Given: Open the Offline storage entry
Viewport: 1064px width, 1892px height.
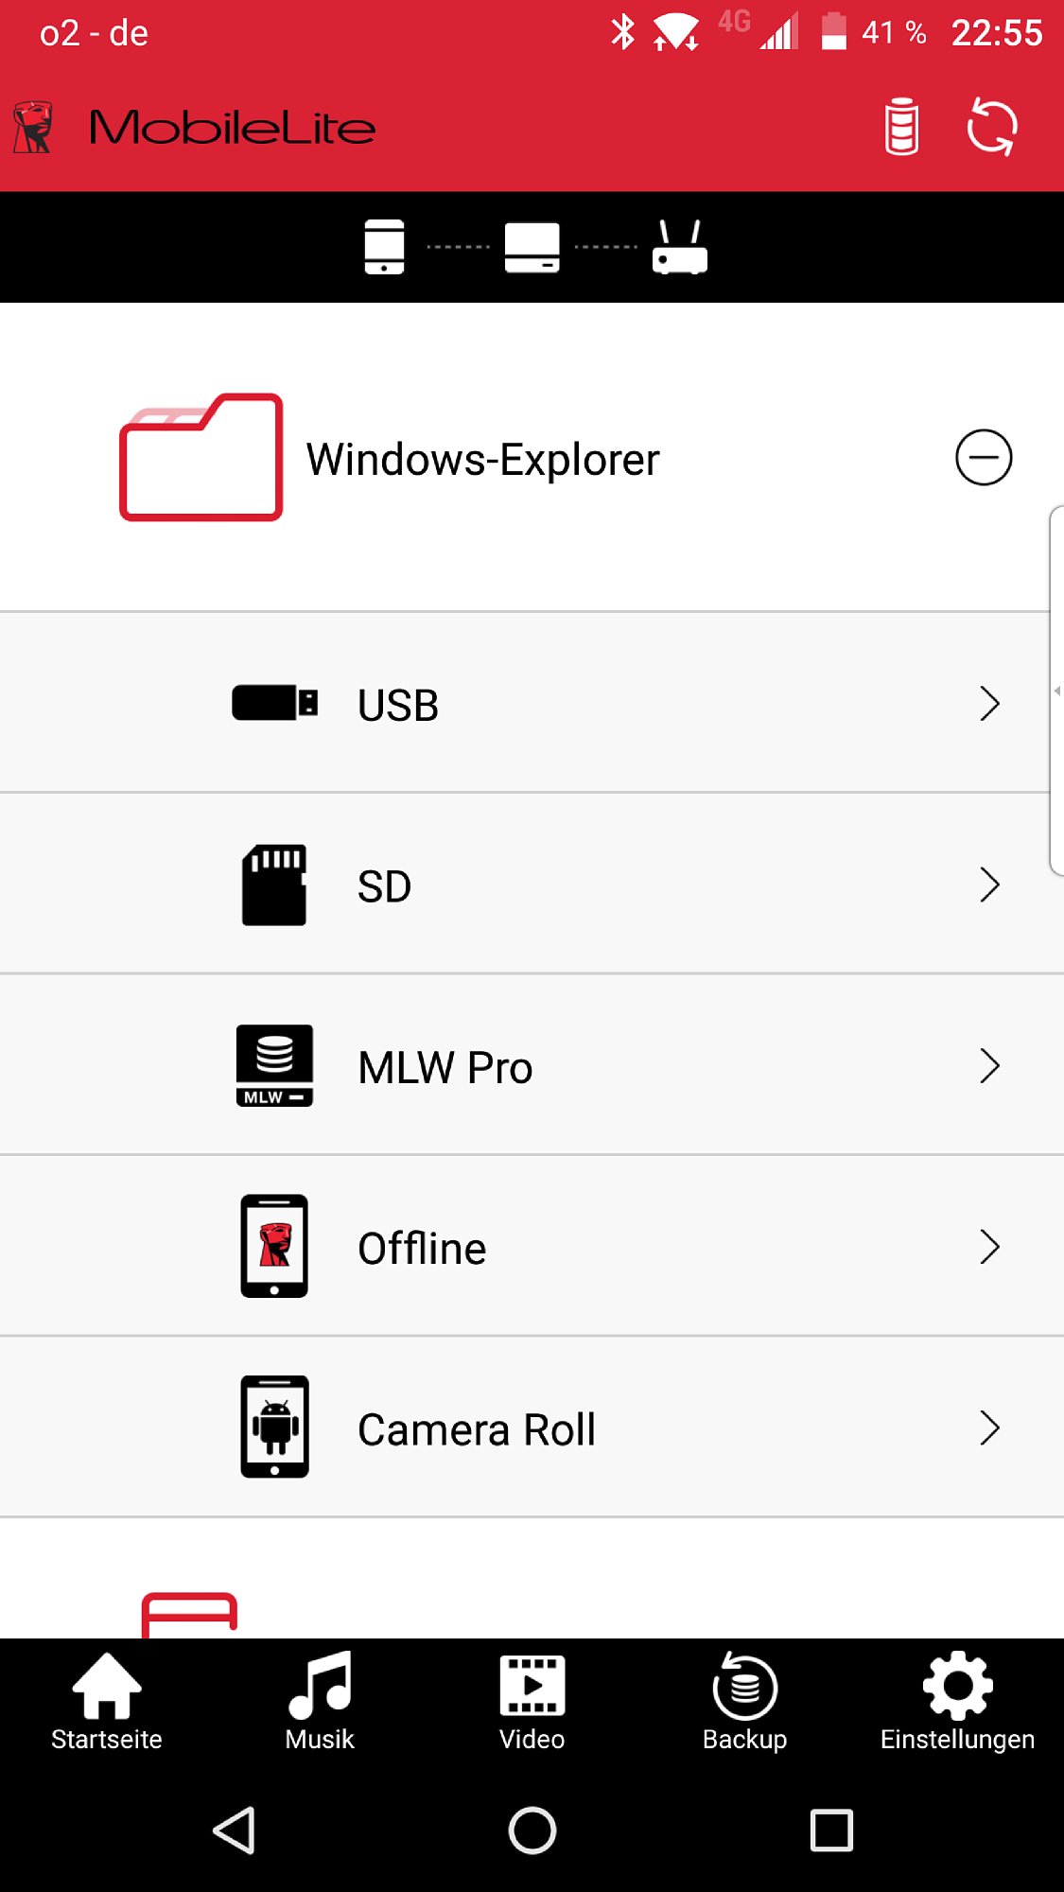Looking at the screenshot, I should [532, 1247].
